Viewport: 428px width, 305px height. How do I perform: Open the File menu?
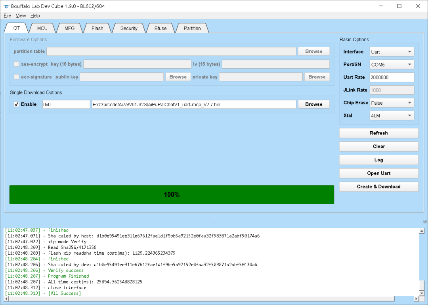(8, 15)
